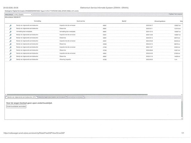
Task: Switch to Garantie tegen doorroesten van binnenuit tab
Action: pyautogui.click(x=52, y=97)
